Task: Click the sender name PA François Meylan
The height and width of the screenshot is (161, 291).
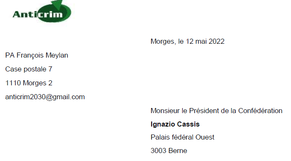Action: (x=37, y=55)
